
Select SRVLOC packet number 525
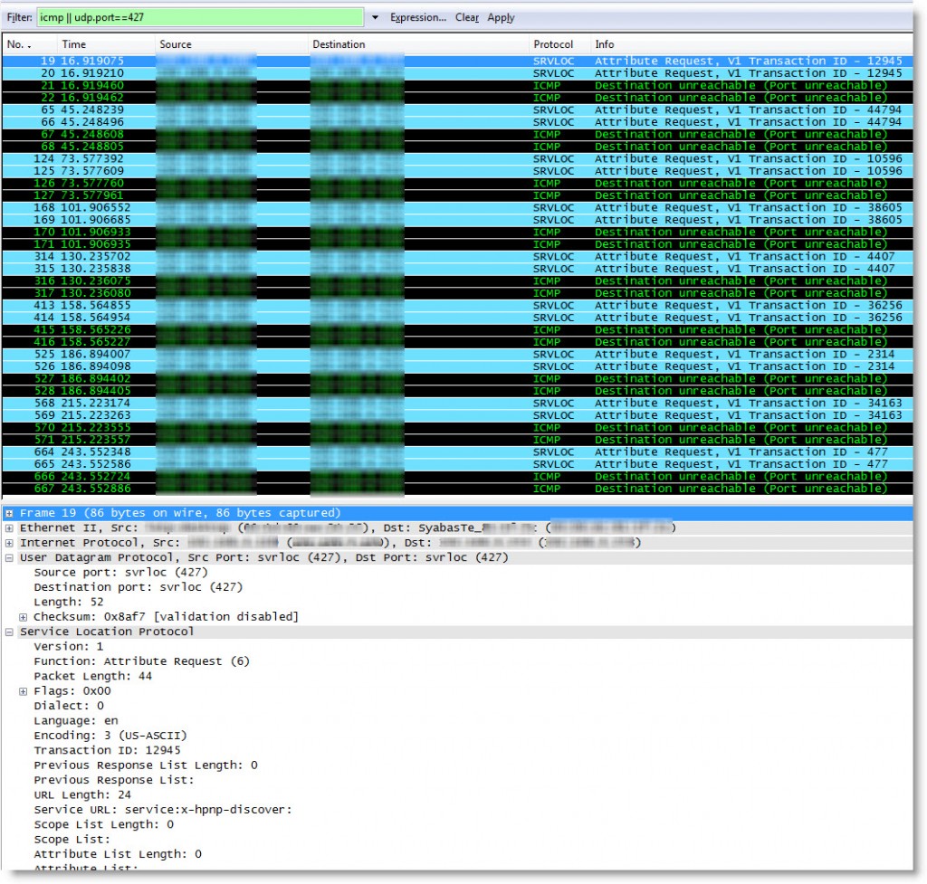[x=457, y=355]
